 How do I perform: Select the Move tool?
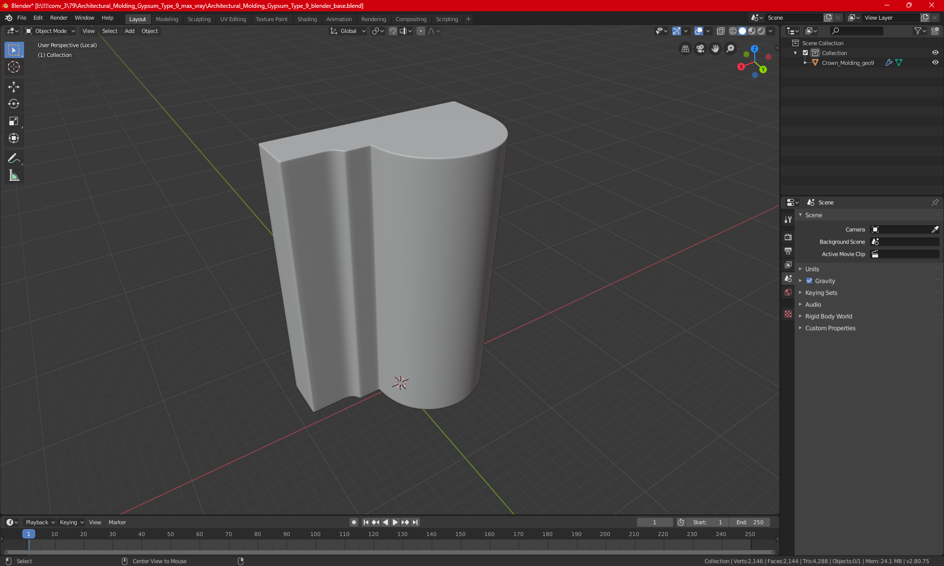[x=14, y=87]
